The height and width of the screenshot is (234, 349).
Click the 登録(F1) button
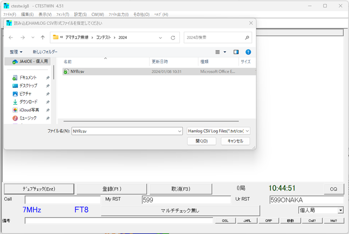pyautogui.click(x=111, y=189)
